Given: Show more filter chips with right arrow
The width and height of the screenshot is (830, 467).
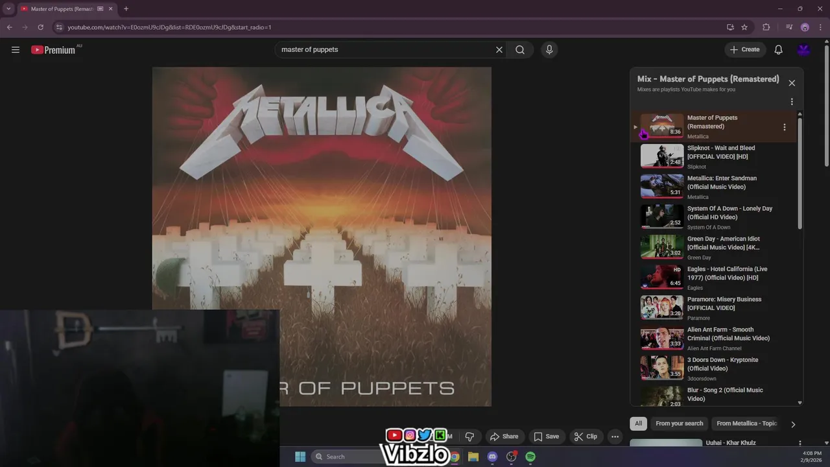Looking at the screenshot, I should (793, 424).
